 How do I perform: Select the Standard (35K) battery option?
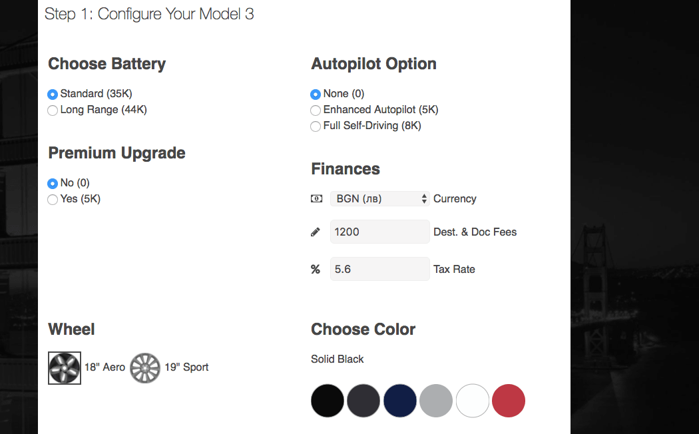coord(53,95)
